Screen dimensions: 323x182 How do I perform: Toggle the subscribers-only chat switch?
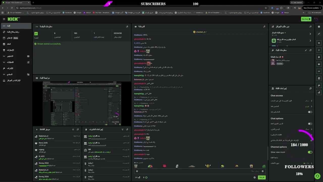tap(310, 112)
